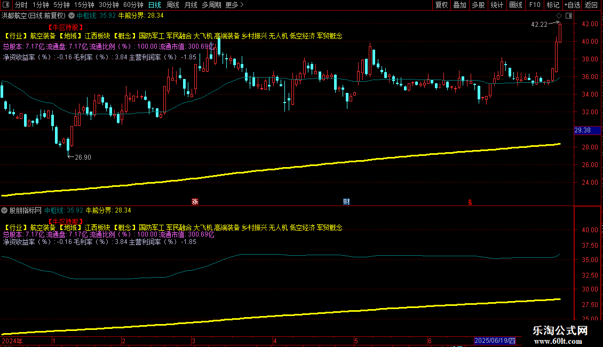This screenshot has height=347, width=603.
Task: Toggle the left sidebar panel icon
Action: pyautogui.click(x=6, y=5)
